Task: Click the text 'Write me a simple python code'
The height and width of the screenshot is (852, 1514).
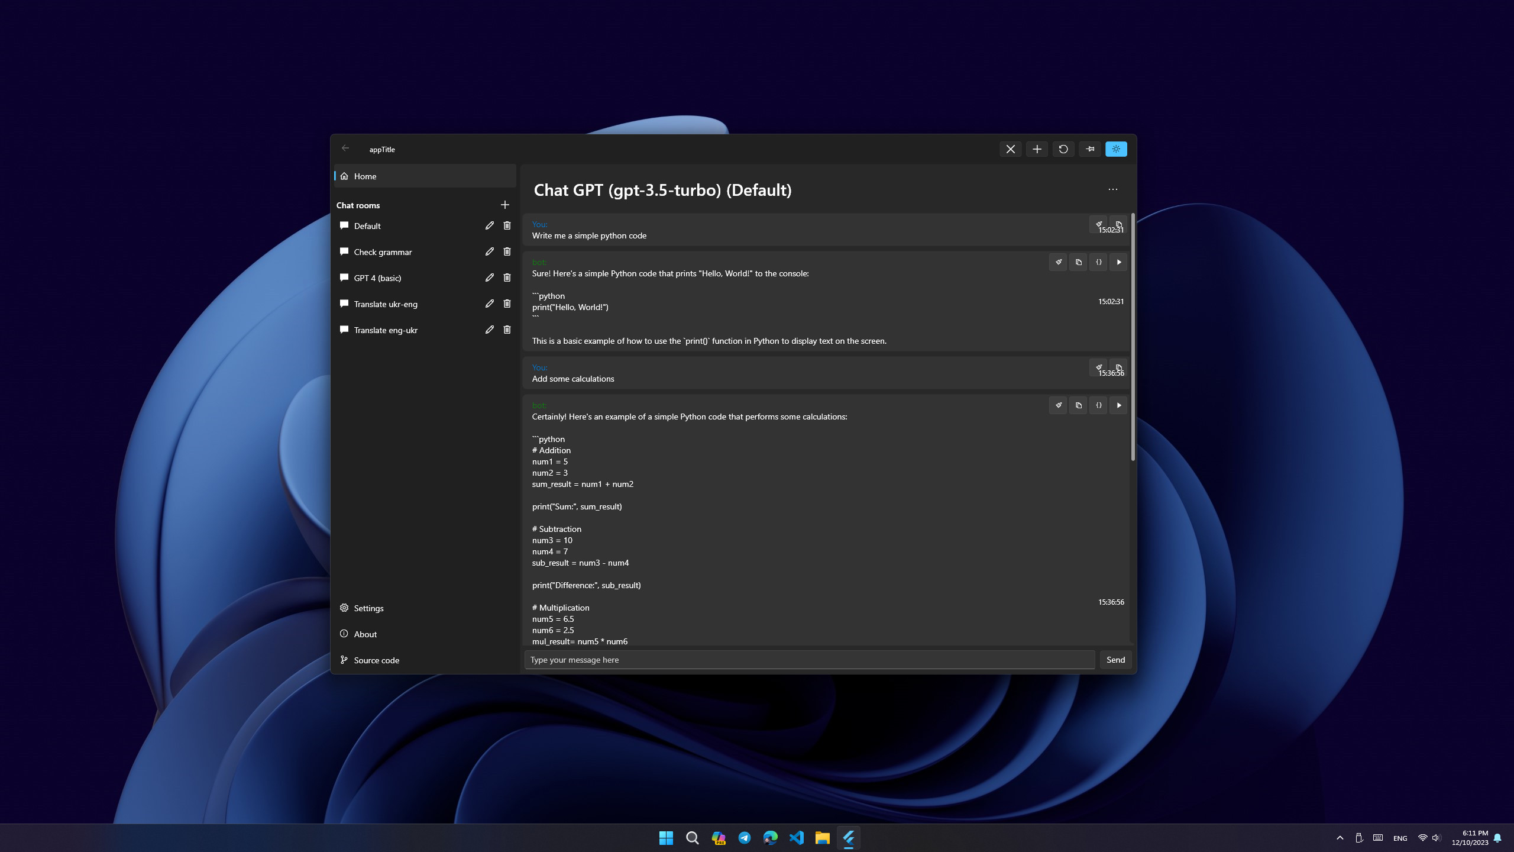Action: (589, 235)
